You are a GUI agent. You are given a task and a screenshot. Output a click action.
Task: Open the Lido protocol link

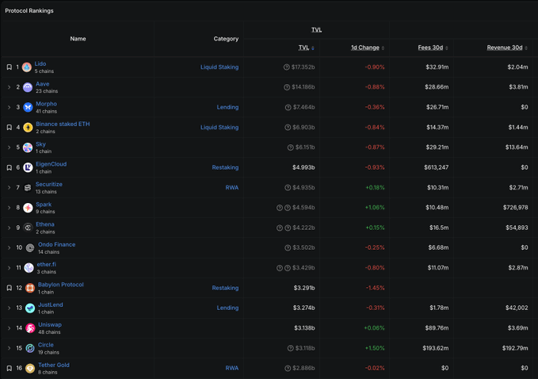click(x=40, y=64)
